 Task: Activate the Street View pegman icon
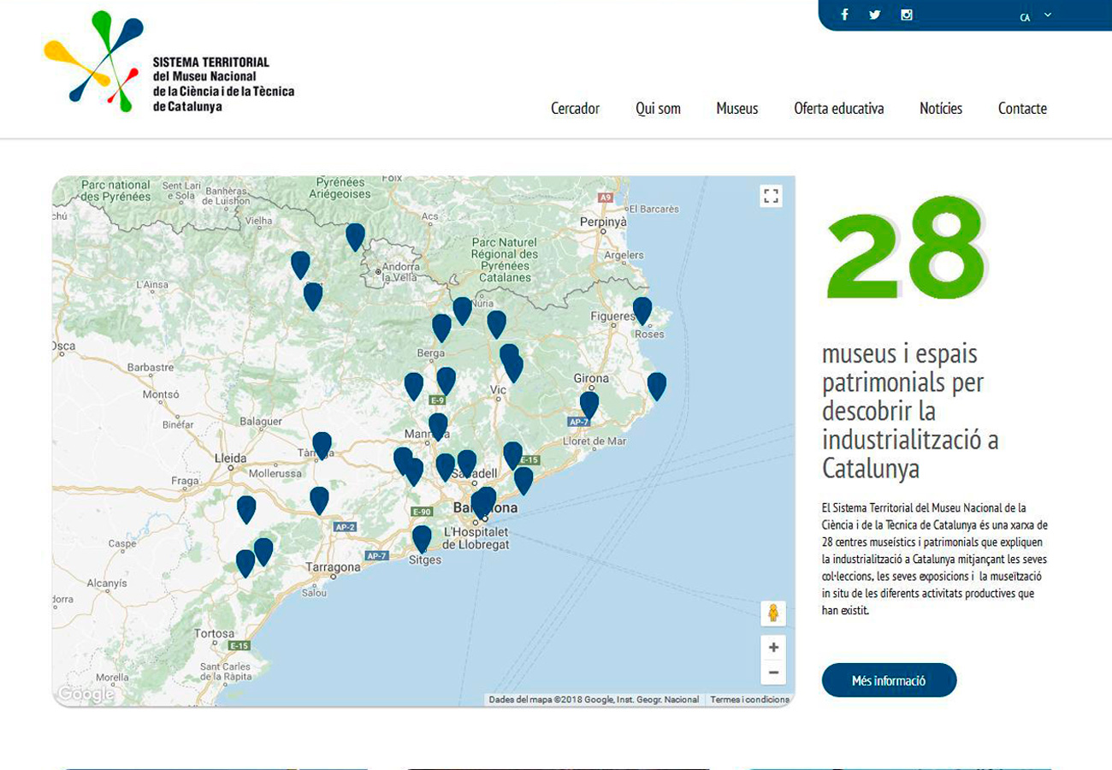772,613
